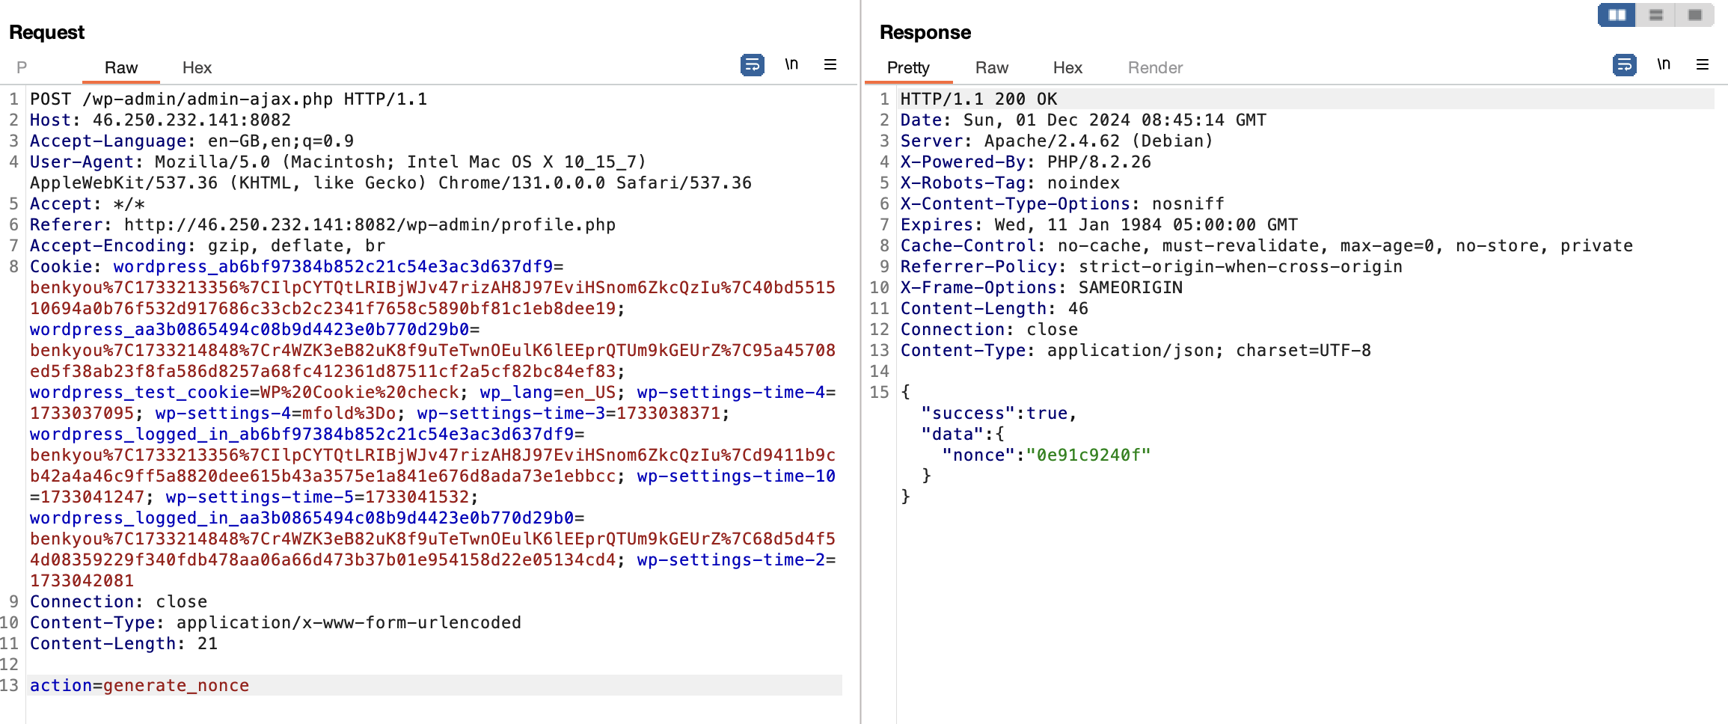Click the User-Agent header name
Screen dimensions: 1728x724
pos(82,162)
